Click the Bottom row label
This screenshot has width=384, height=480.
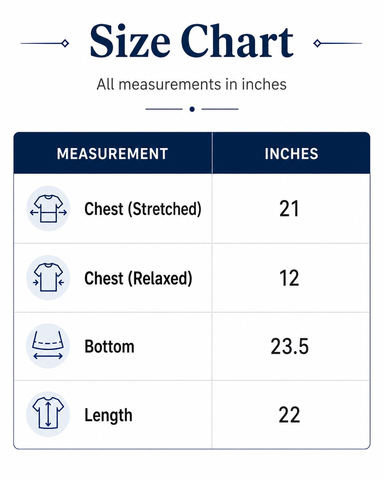(x=110, y=346)
